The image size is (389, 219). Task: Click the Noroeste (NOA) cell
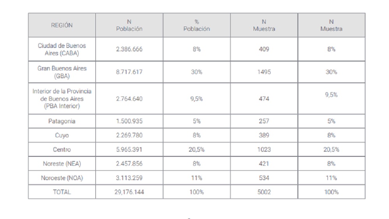click(62, 178)
